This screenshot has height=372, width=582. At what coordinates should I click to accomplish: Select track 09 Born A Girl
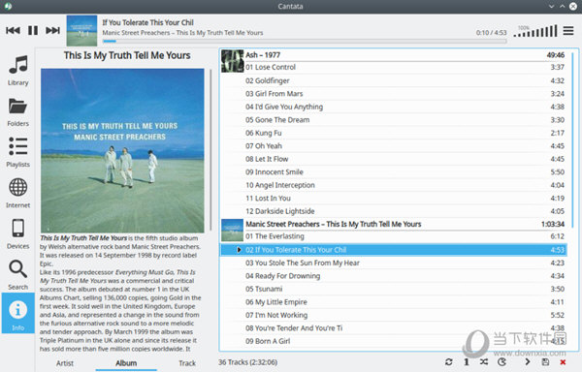click(x=394, y=341)
